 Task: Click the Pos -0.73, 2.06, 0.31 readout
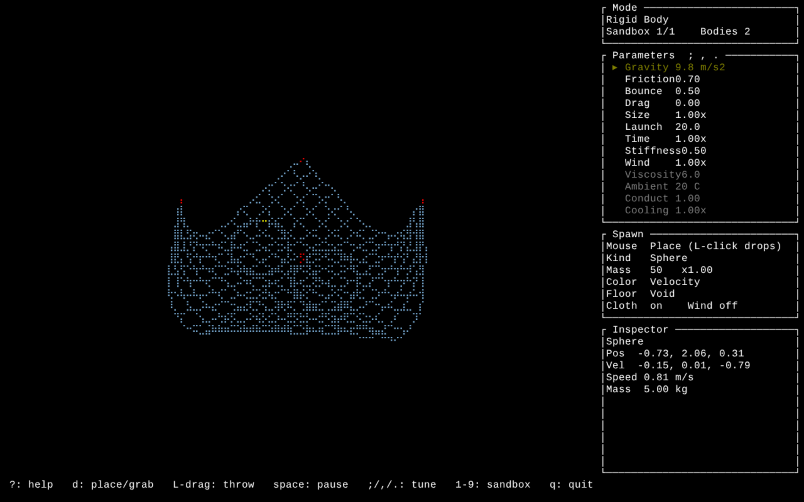click(x=675, y=354)
